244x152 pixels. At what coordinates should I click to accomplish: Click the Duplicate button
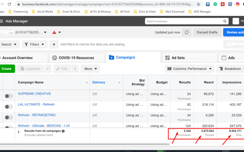tap(30, 69)
